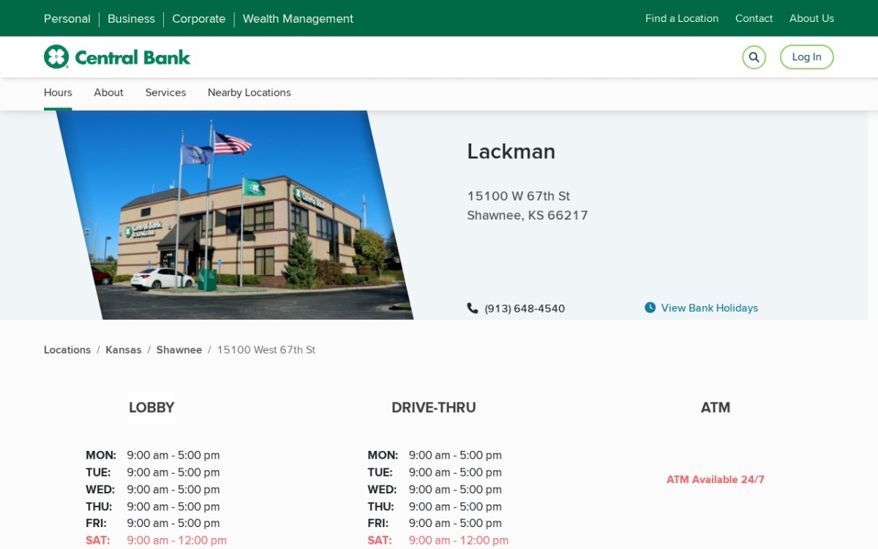
Task: Click the Drive-Thru MON hours row
Action: pos(435,455)
